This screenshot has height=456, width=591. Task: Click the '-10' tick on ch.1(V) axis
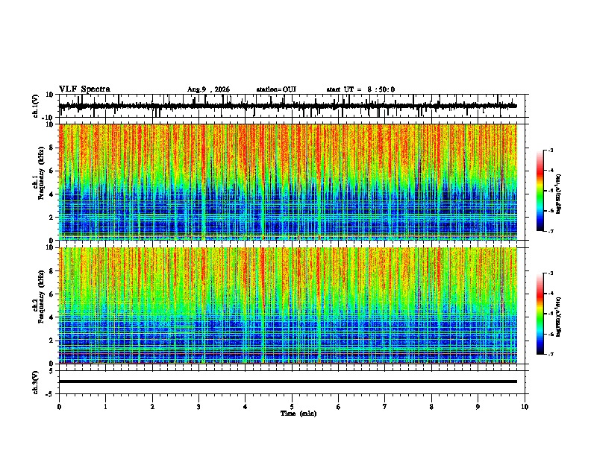[49, 118]
